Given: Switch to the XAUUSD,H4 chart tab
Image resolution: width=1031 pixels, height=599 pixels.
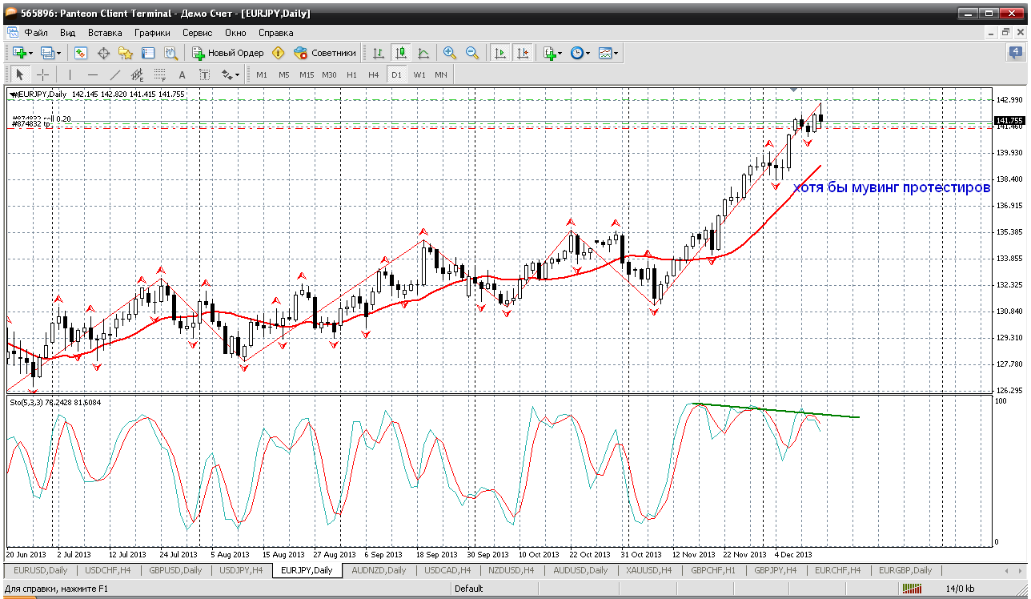Looking at the screenshot, I should tap(647, 570).
